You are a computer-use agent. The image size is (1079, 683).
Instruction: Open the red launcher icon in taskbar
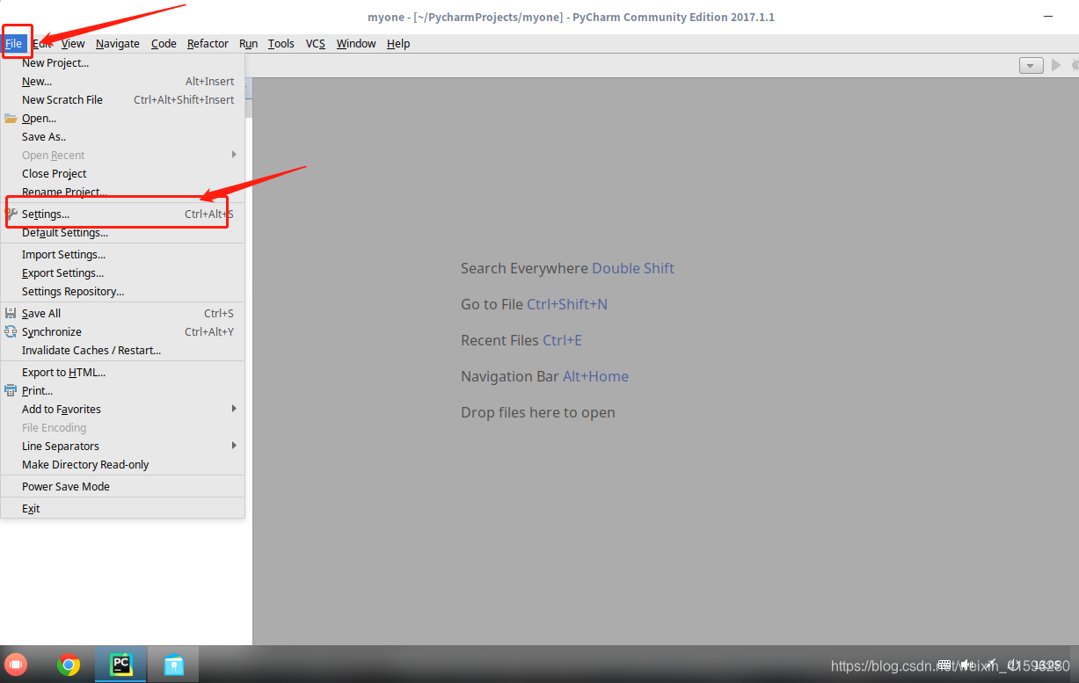[x=16, y=665]
